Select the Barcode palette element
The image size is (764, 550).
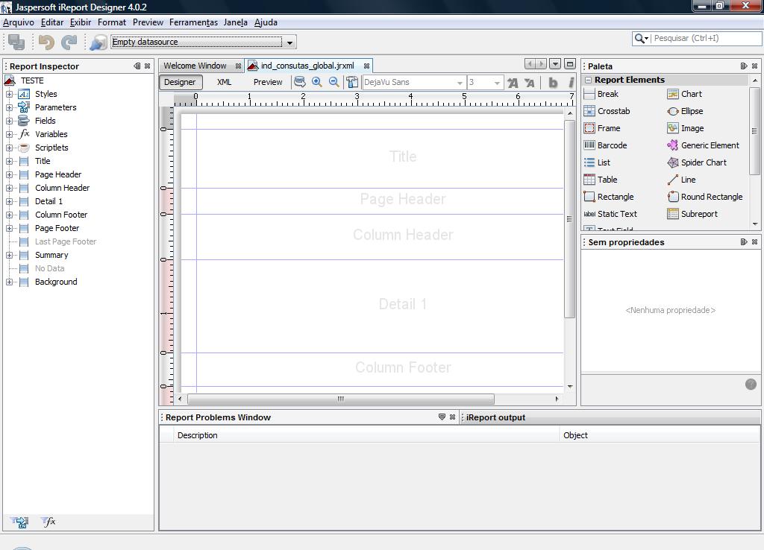pyautogui.click(x=605, y=145)
